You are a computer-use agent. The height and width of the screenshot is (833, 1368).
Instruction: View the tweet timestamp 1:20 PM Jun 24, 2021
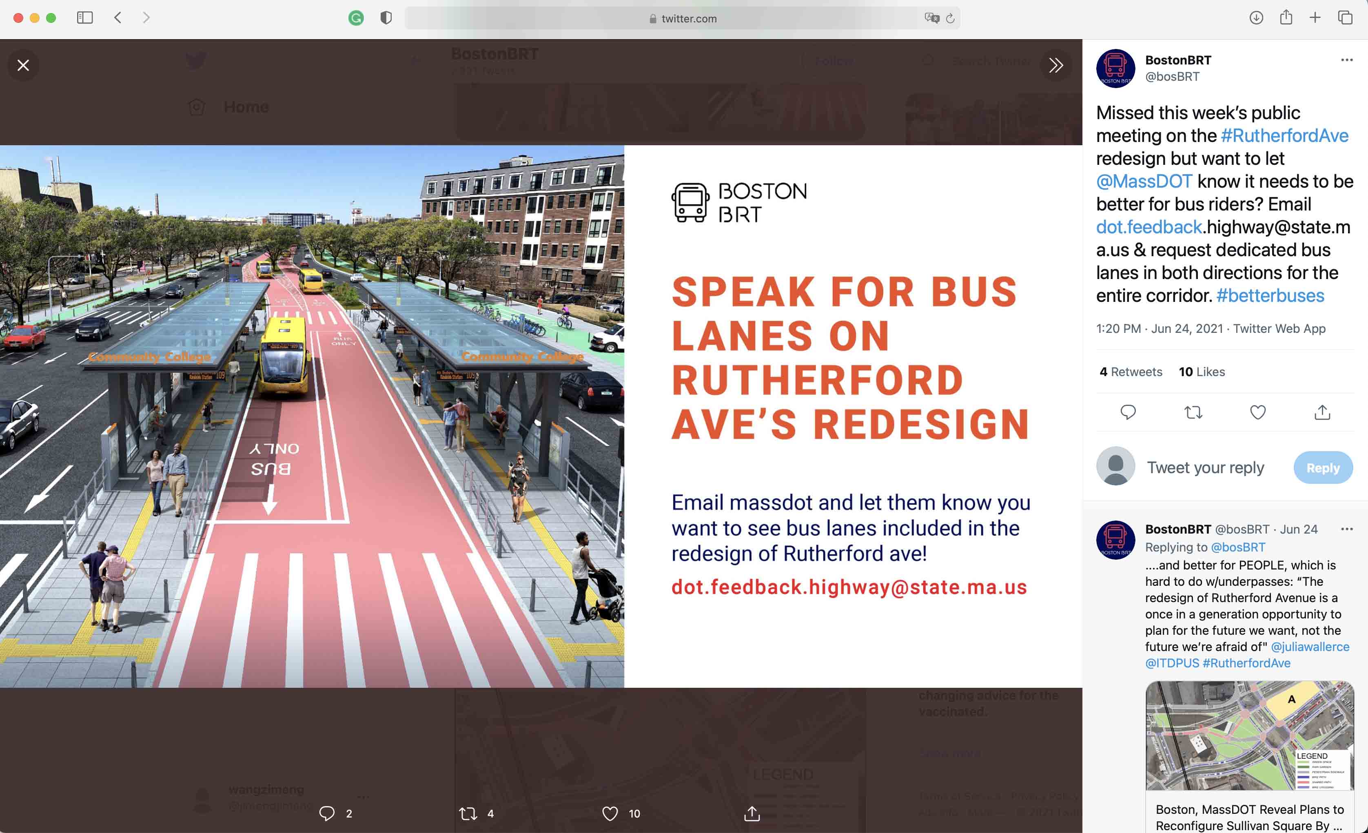(x=1159, y=328)
